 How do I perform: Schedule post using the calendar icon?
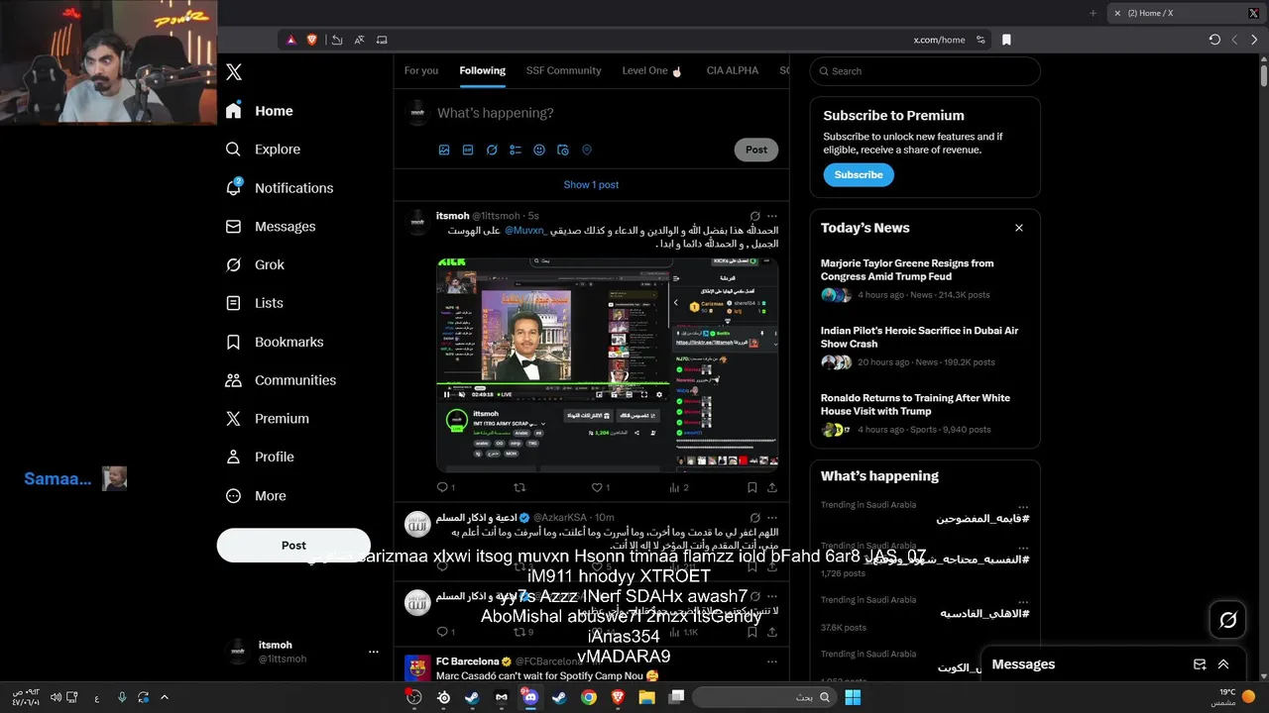click(x=563, y=150)
